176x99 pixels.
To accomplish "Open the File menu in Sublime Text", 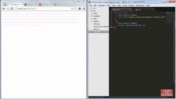I will coord(90,5).
